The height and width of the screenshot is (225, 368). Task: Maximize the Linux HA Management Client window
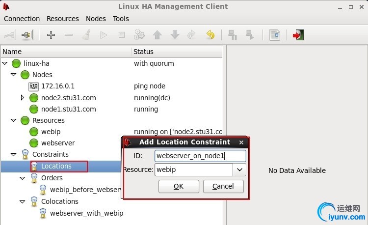(351, 7)
